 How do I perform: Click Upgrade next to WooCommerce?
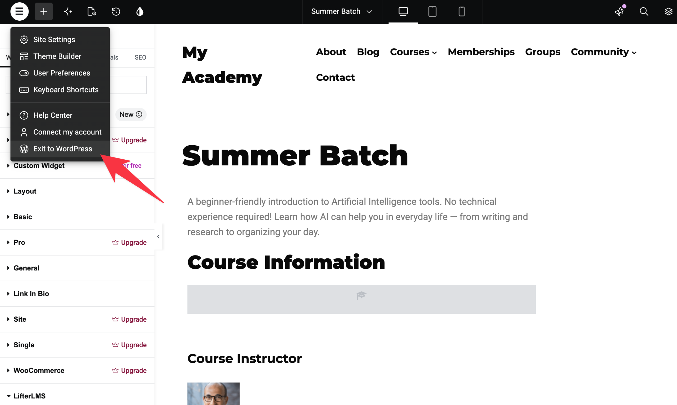130,371
